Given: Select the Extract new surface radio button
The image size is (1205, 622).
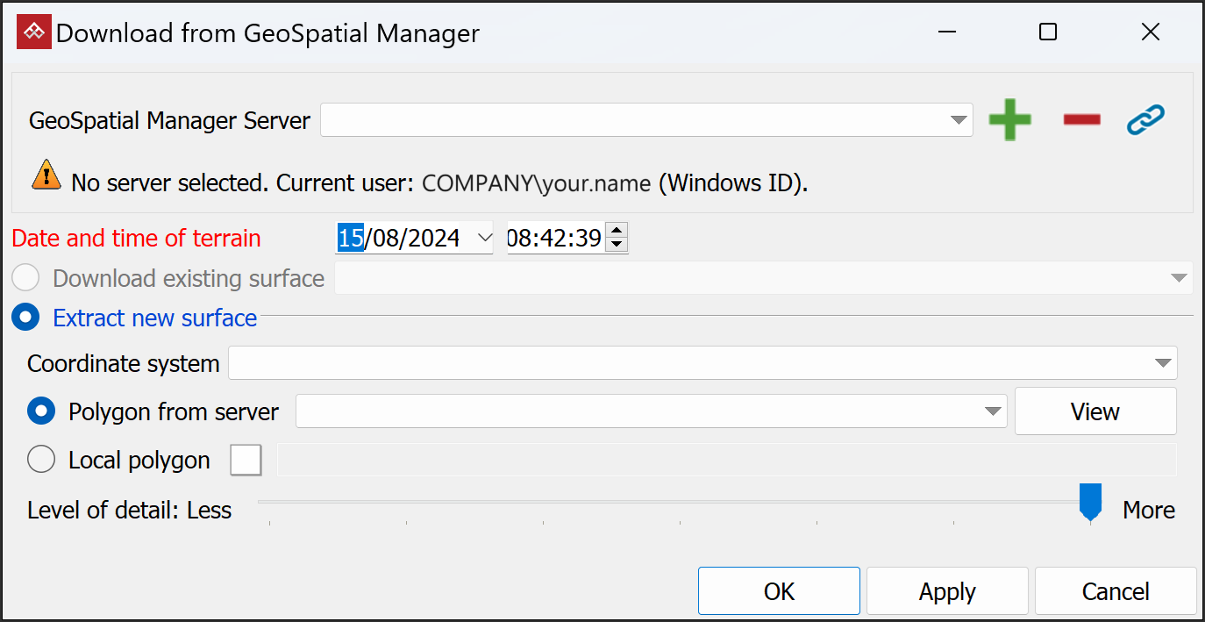Looking at the screenshot, I should (x=25, y=318).
